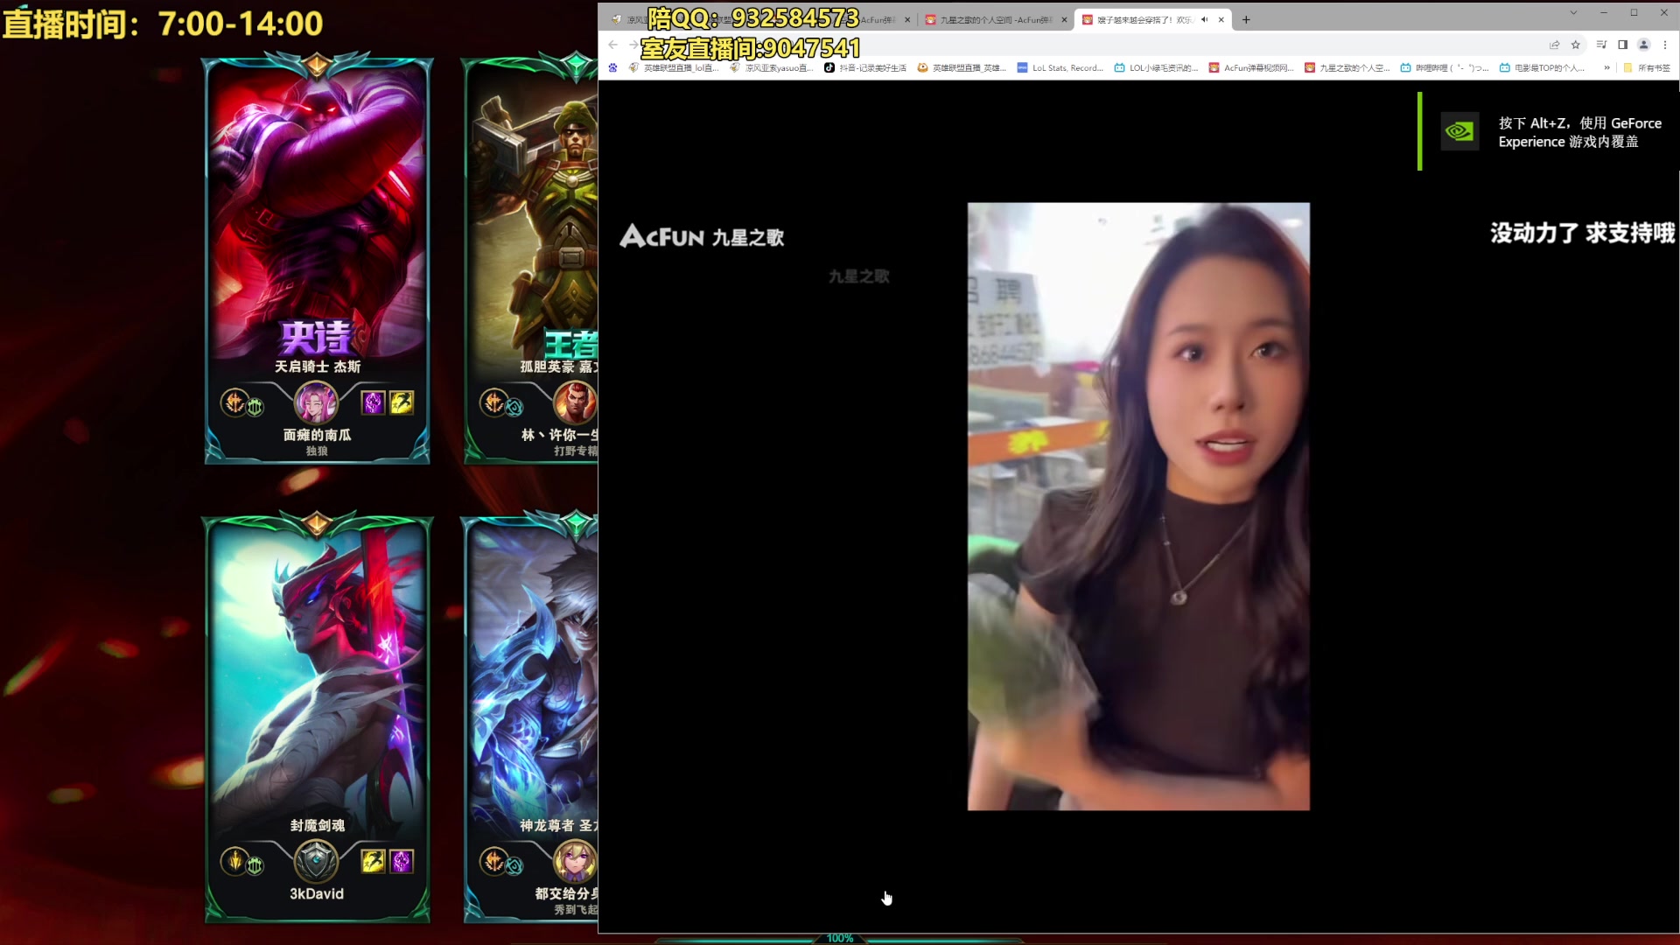Image resolution: width=1680 pixels, height=945 pixels.
Task: Click the vertical video of the woman
Action: [x=1138, y=507]
